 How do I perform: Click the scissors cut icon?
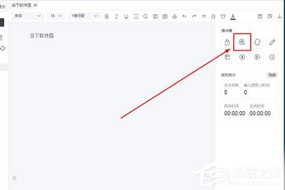click(175, 16)
